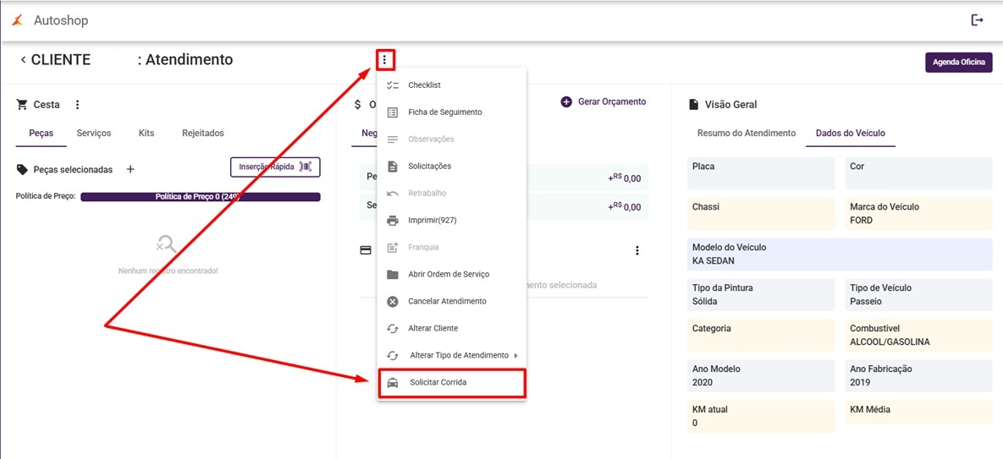Click the Autoshop logo icon
The width and height of the screenshot is (1003, 459).
click(x=18, y=20)
